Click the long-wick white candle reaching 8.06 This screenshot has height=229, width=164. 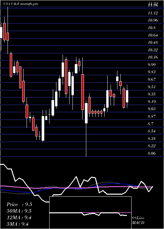coord(86,113)
